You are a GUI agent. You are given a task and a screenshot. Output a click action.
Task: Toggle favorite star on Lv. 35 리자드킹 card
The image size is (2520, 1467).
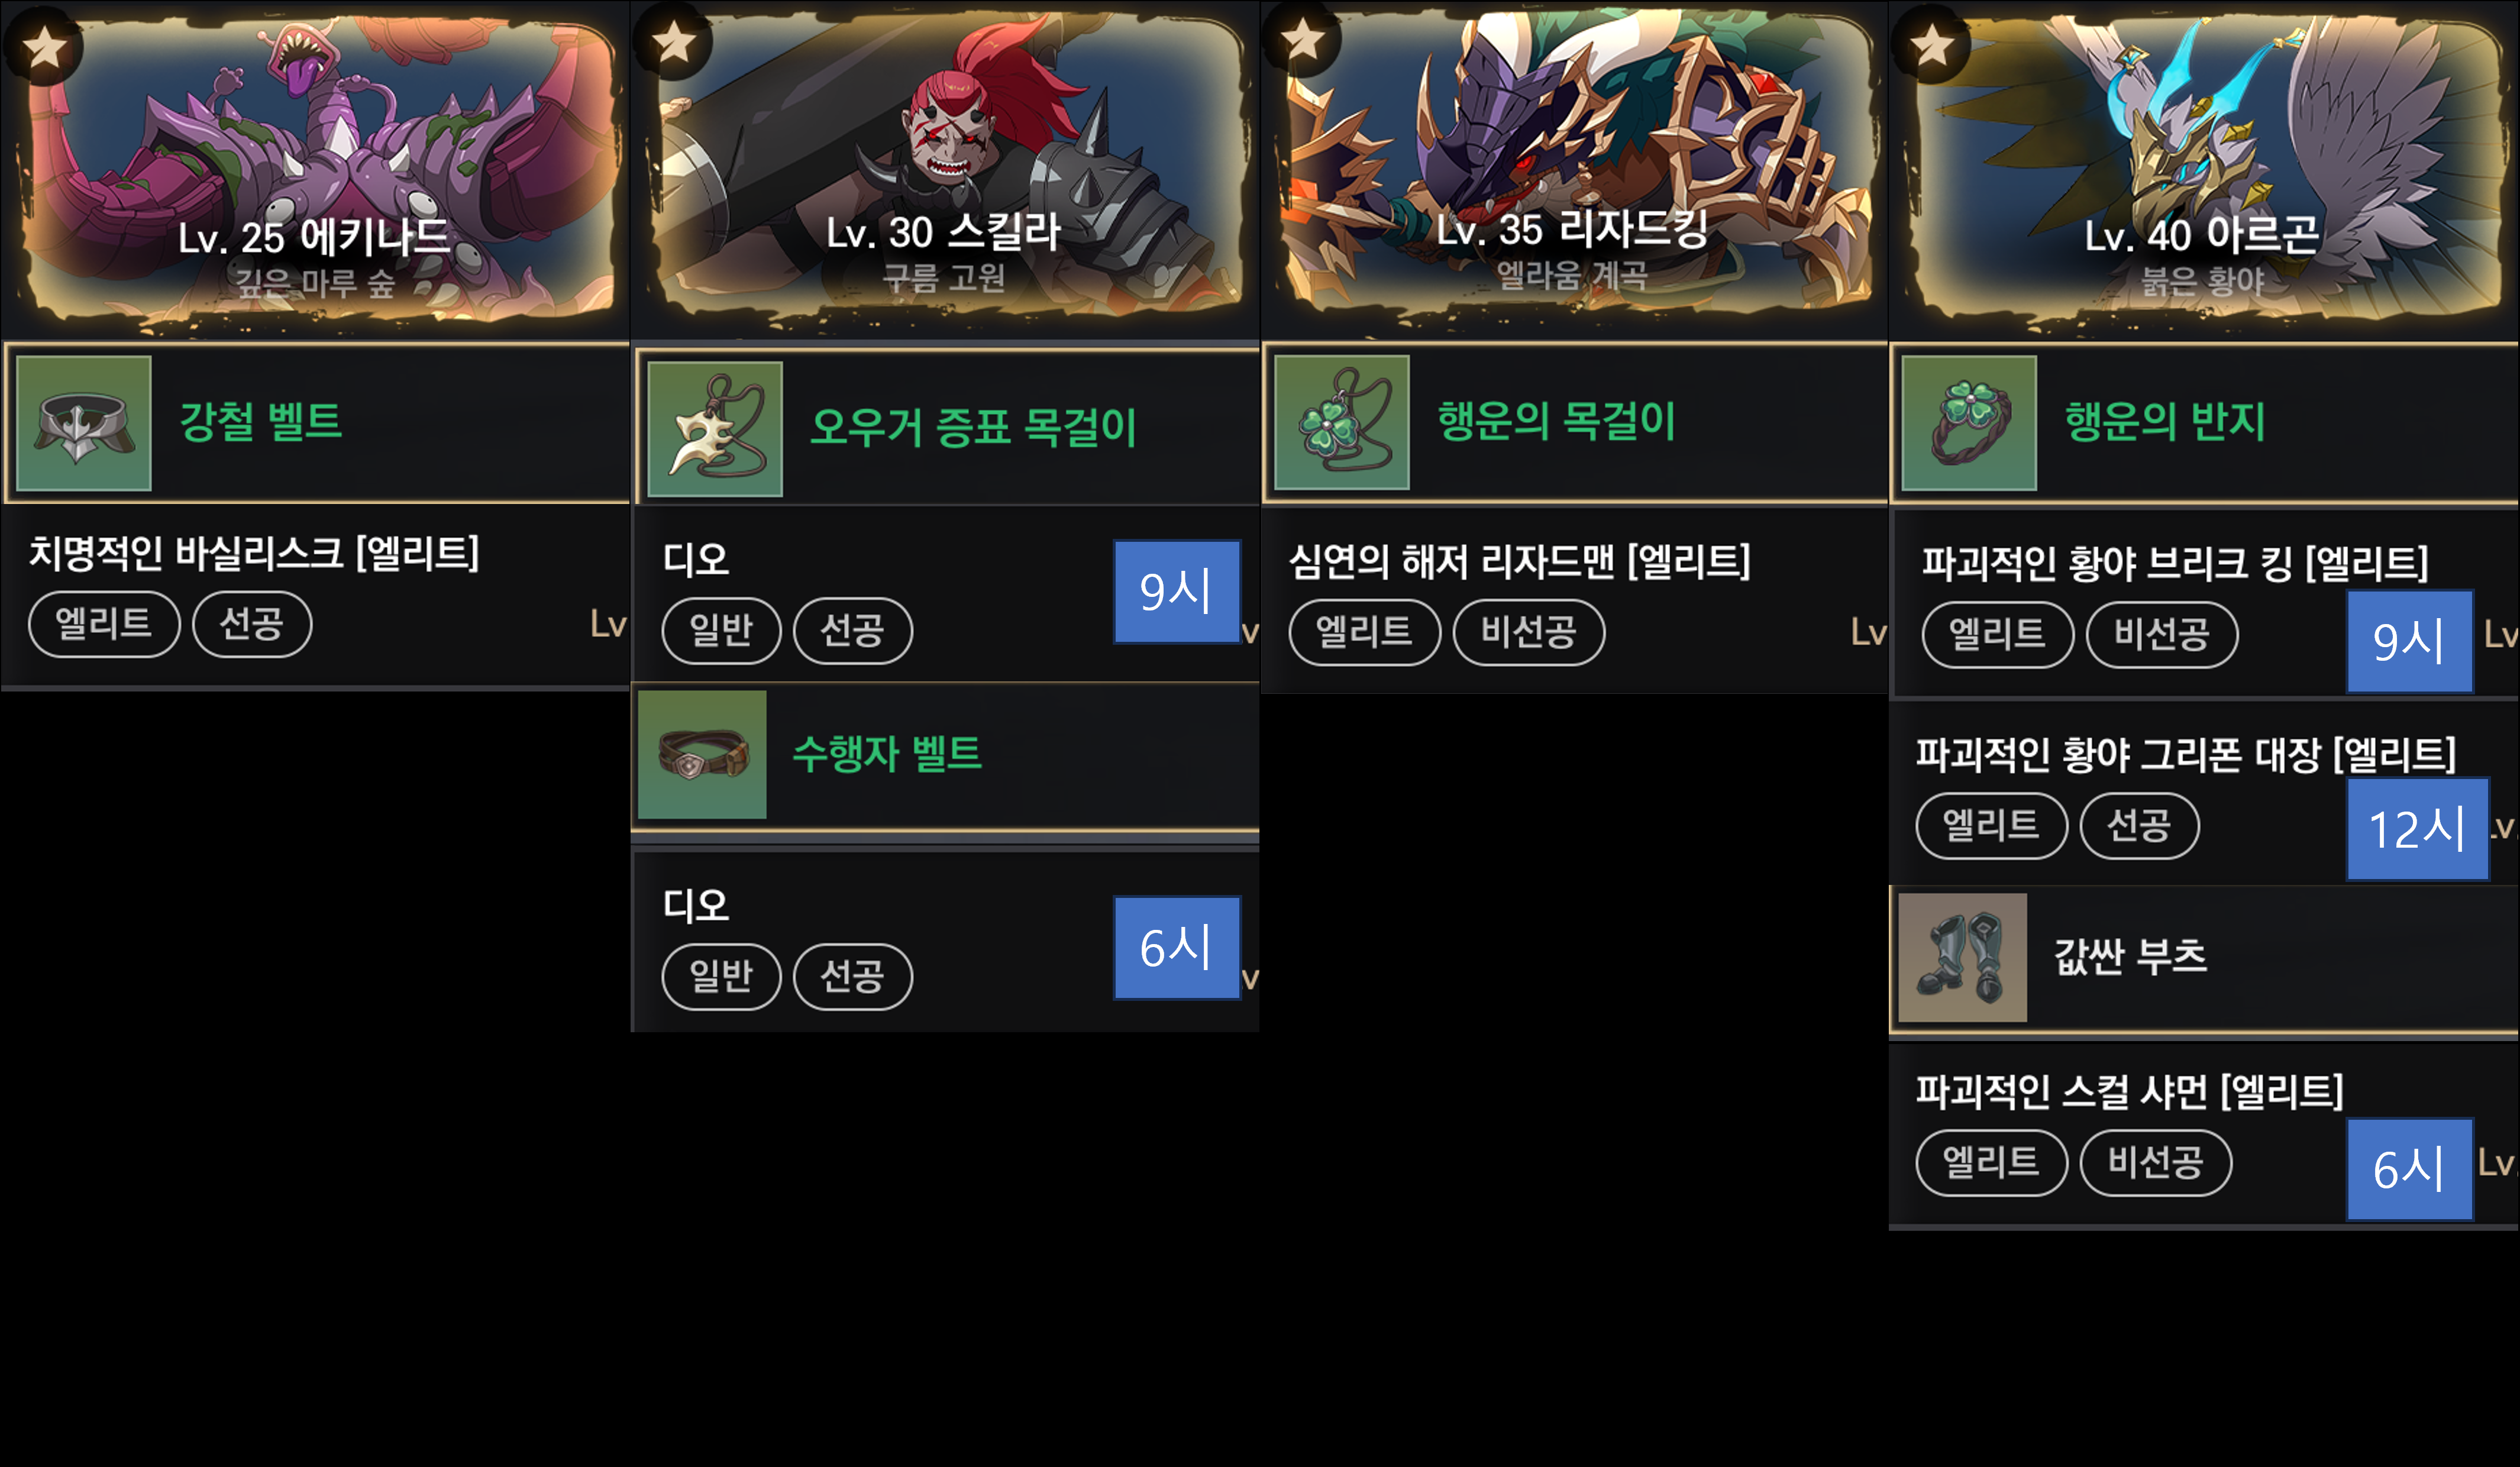click(1302, 41)
